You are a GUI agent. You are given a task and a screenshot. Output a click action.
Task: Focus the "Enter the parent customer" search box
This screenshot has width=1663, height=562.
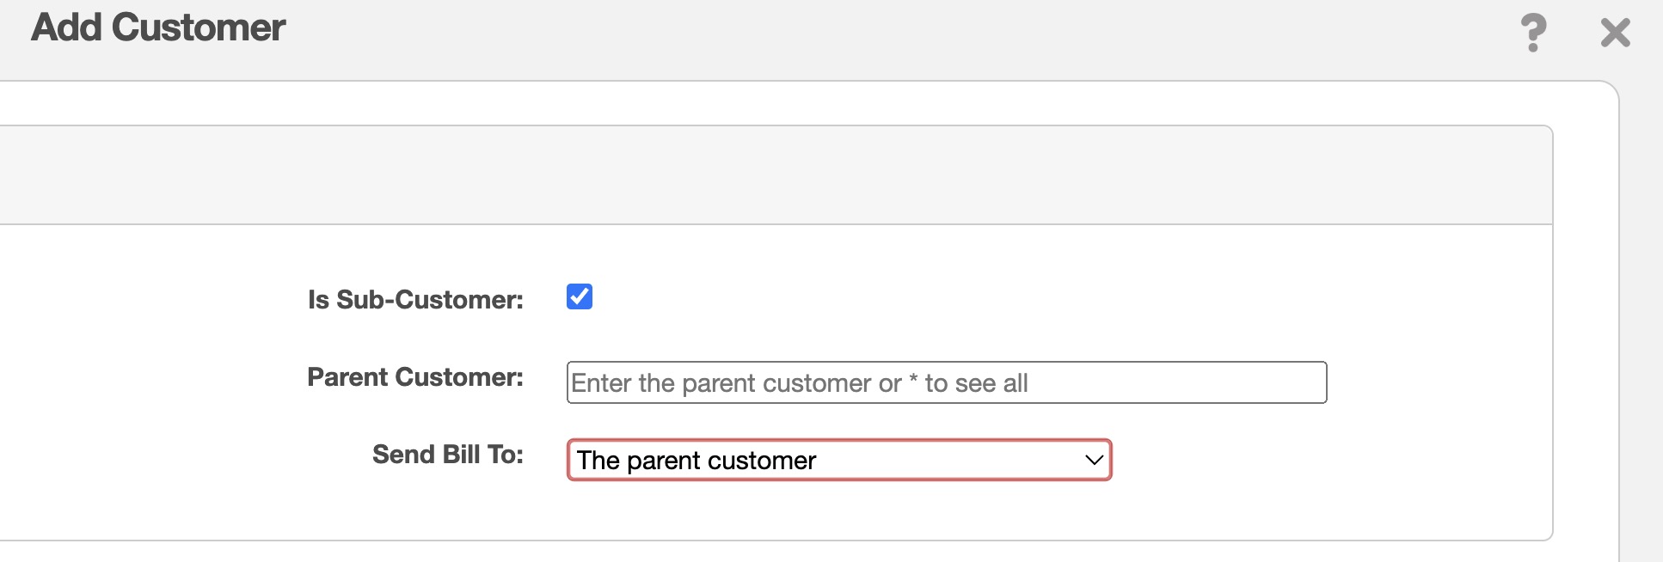[x=946, y=382]
